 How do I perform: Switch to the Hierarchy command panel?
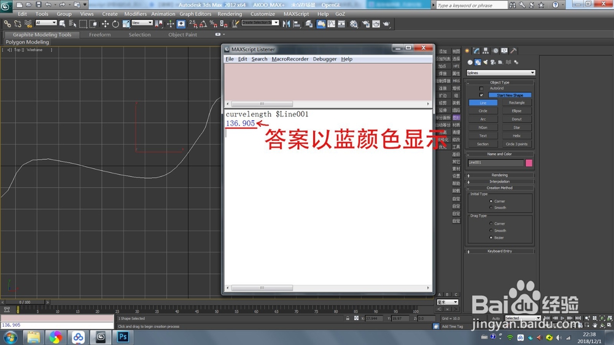point(486,51)
